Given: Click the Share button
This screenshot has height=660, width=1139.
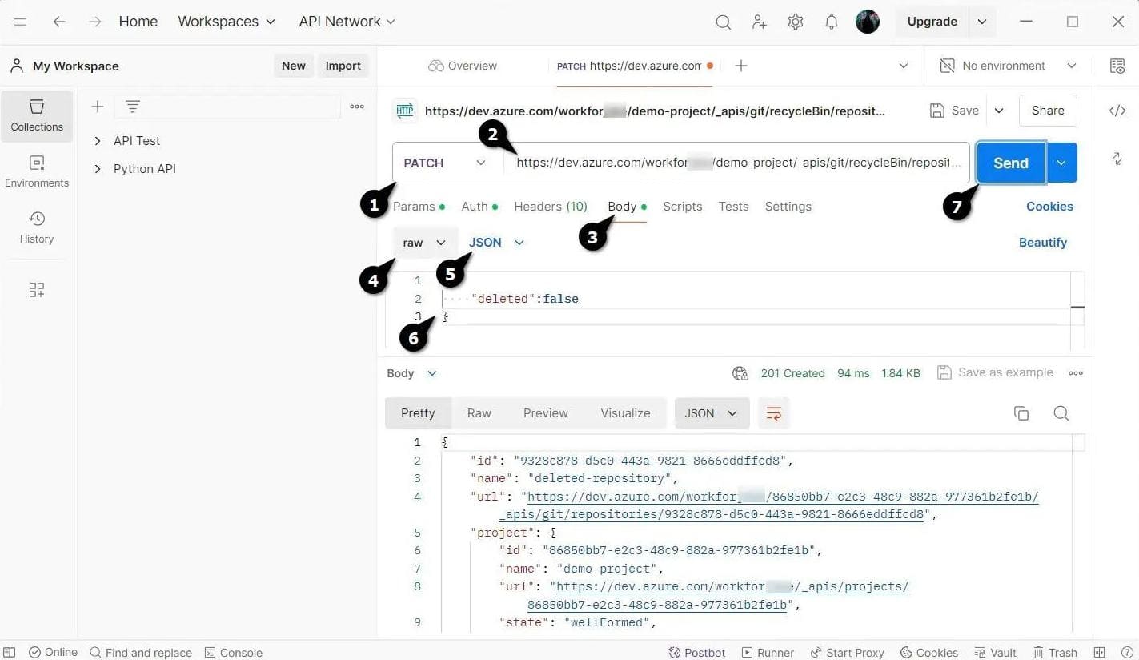Looking at the screenshot, I should pyautogui.click(x=1048, y=111).
